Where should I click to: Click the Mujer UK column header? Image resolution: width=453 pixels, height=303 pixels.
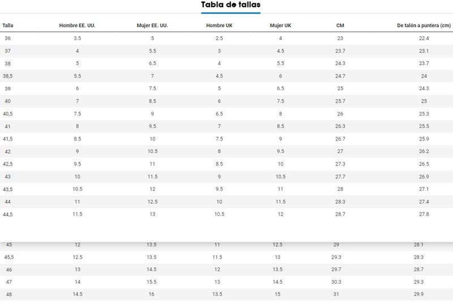click(x=280, y=25)
